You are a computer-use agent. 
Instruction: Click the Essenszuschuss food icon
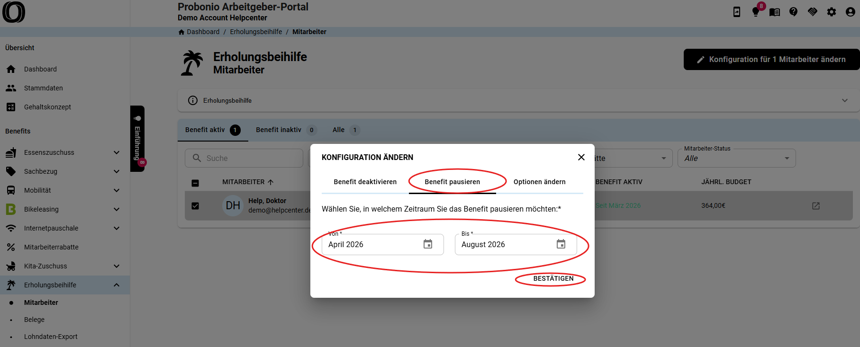(11, 152)
